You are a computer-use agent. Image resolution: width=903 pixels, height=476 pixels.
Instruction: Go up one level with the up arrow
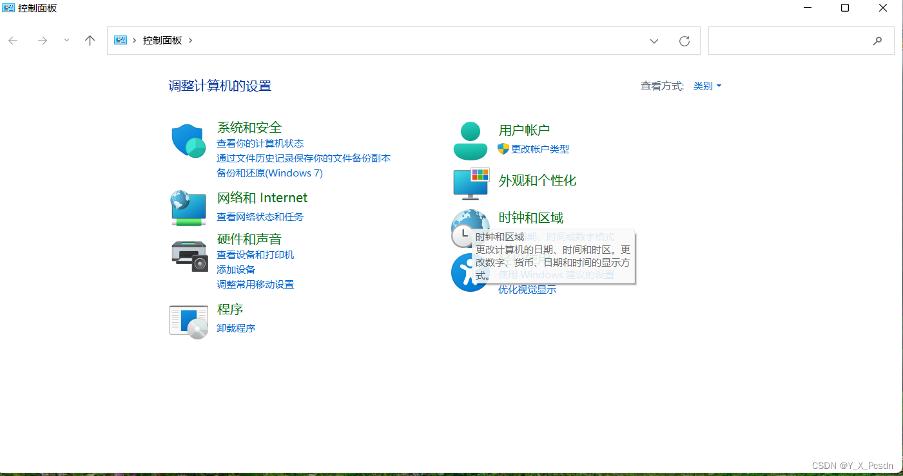[90, 41]
